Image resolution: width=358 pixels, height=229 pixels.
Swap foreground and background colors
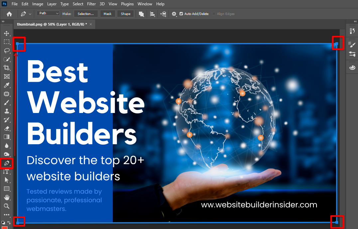9,222
